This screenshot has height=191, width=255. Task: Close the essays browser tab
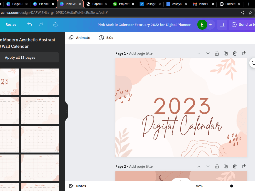click(186, 4)
